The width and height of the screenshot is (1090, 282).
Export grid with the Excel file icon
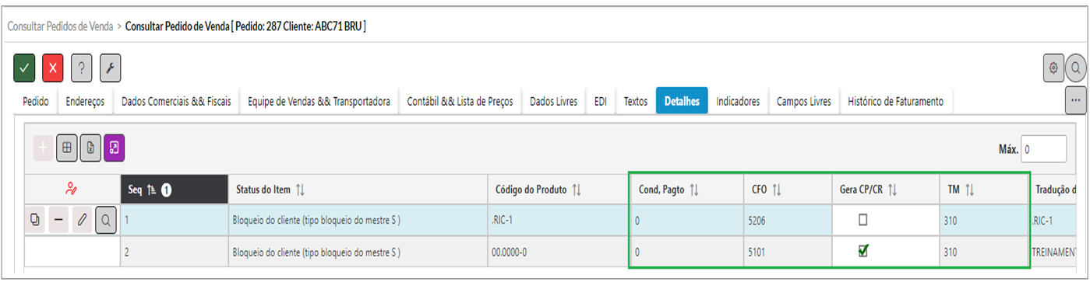90,148
